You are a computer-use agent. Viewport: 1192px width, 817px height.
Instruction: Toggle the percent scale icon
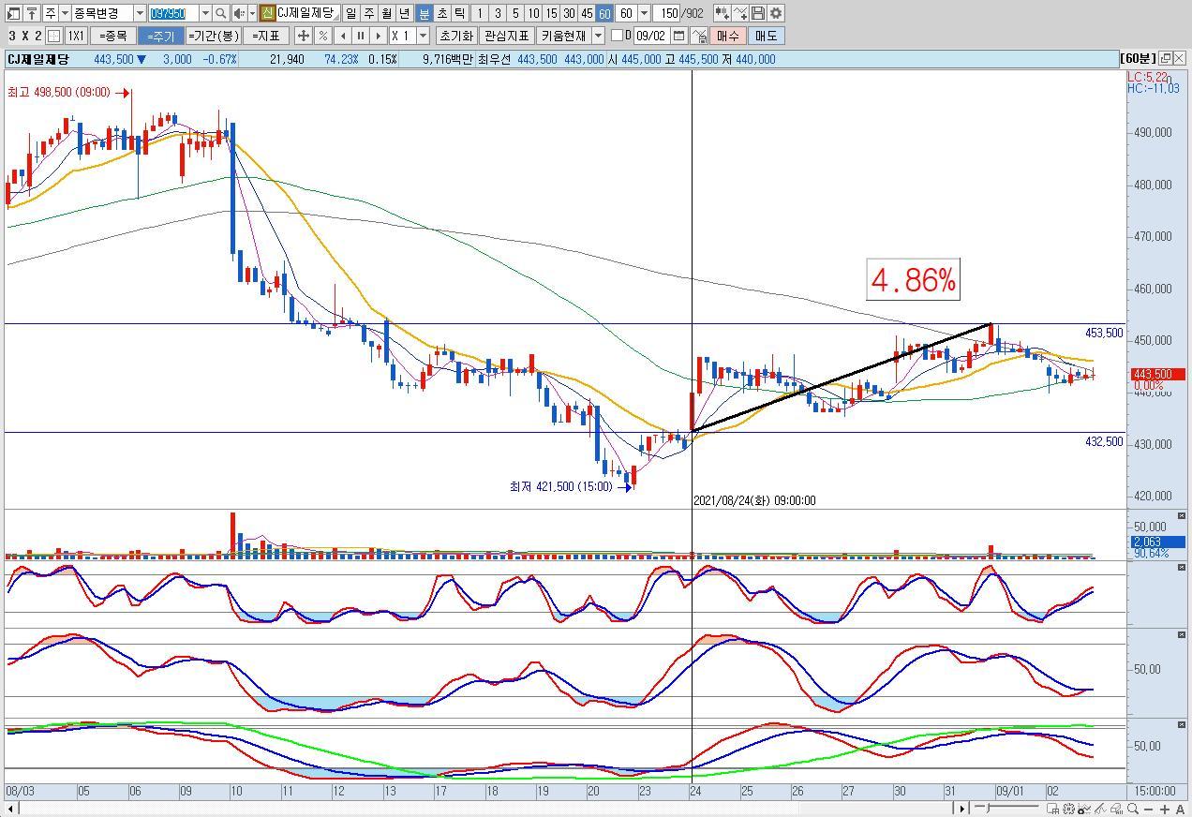click(322, 36)
